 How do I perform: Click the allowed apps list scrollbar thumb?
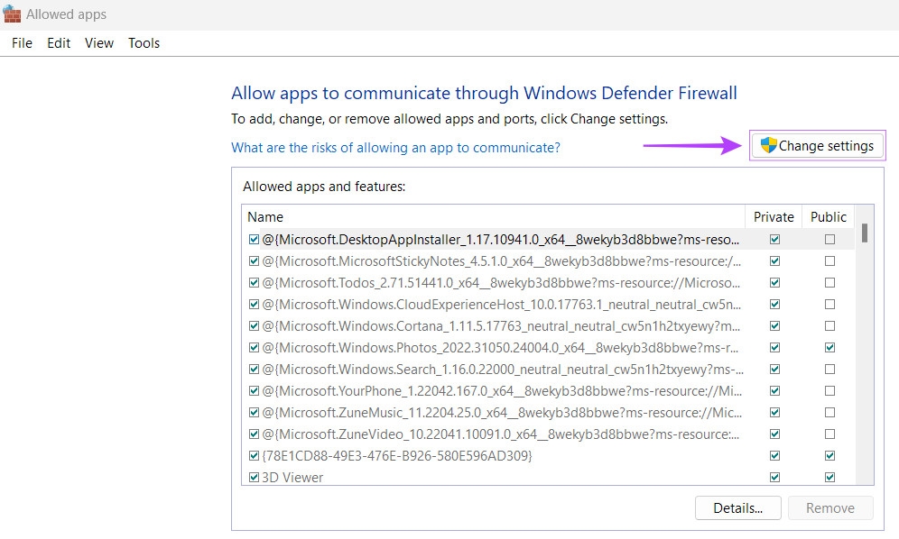pyautogui.click(x=864, y=233)
